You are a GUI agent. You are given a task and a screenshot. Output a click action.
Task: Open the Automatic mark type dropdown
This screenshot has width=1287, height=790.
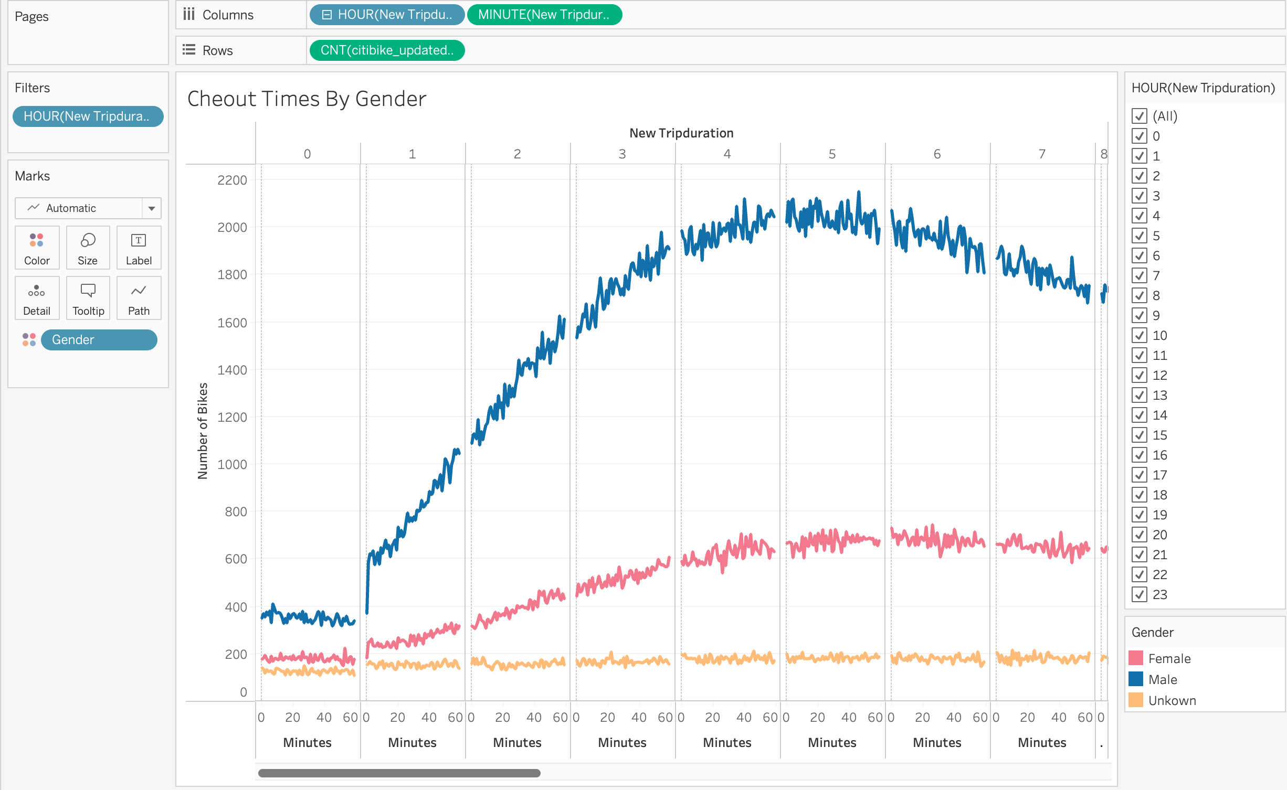[151, 208]
